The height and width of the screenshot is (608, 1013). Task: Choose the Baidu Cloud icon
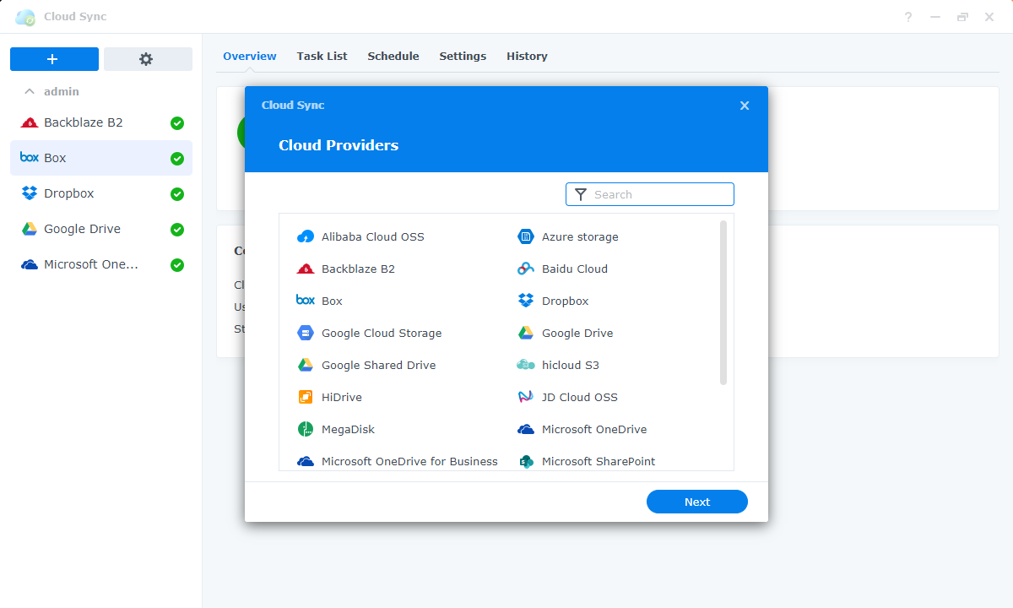point(525,269)
